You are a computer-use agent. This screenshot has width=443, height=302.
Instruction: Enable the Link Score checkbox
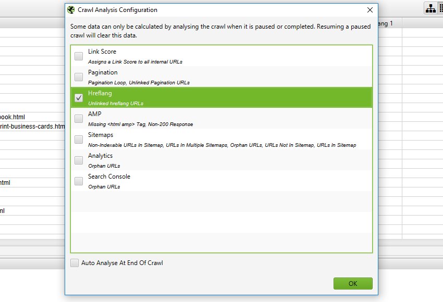79,56
